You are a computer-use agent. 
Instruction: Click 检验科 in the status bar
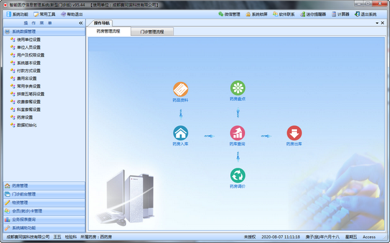pyautogui.click(x=71, y=237)
